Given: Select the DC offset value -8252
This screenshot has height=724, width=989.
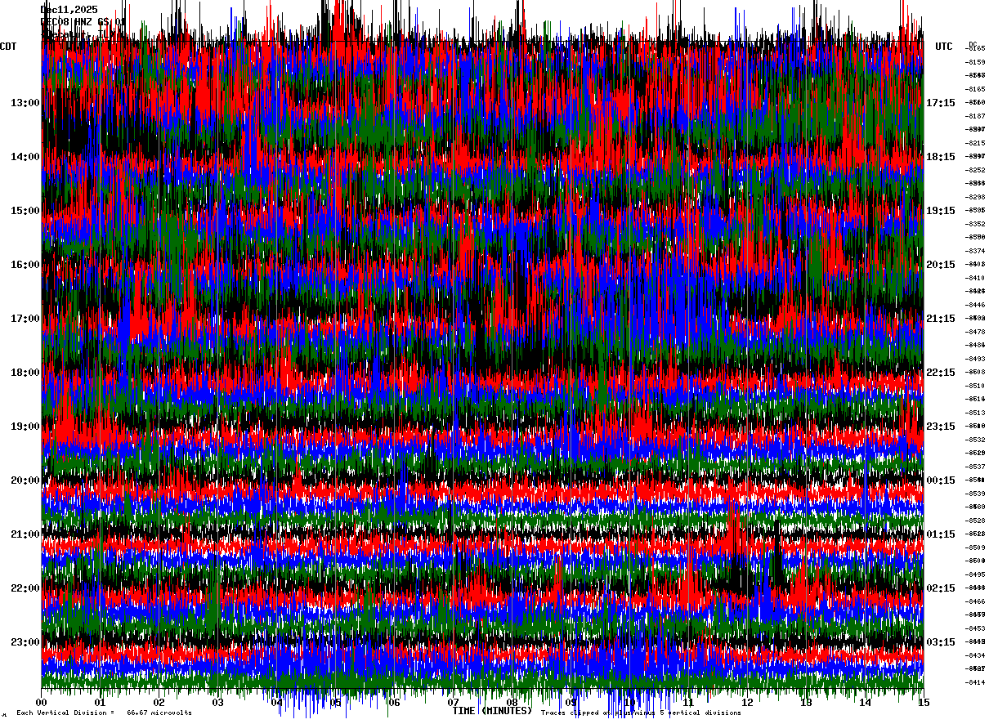Looking at the screenshot, I should pos(976,170).
